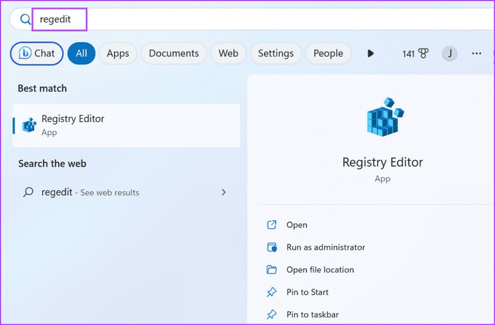Open the 141 rewards points trophy

pos(415,53)
